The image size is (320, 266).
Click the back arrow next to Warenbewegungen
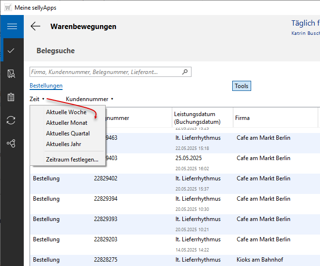(x=35, y=27)
